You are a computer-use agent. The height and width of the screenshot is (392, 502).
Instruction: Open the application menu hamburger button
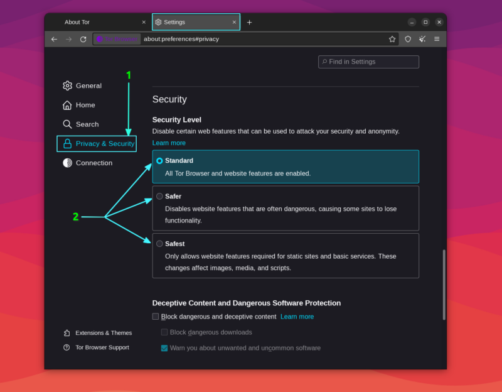click(x=437, y=38)
